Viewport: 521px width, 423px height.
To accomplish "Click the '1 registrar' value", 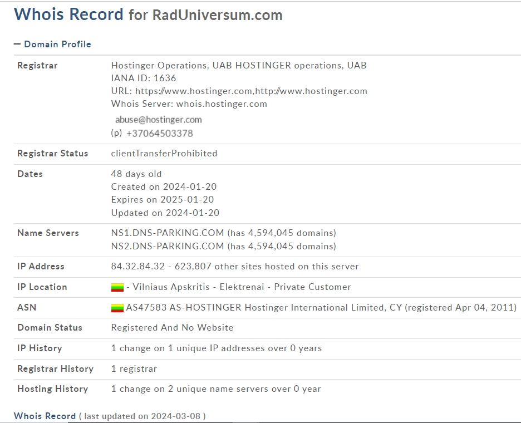I will point(134,369).
